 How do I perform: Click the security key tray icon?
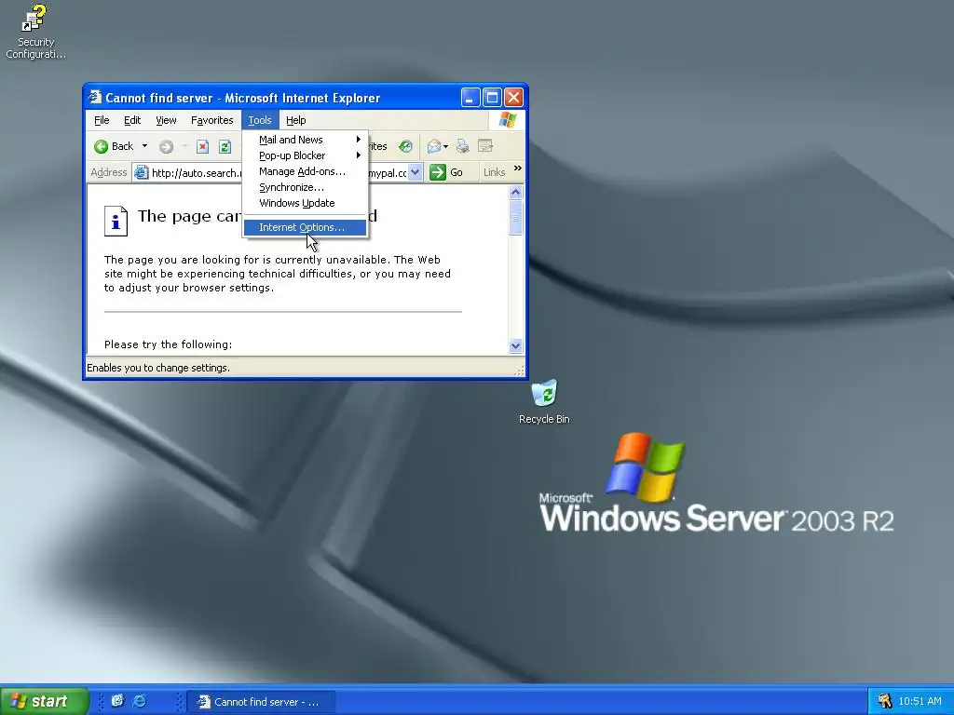click(x=885, y=701)
